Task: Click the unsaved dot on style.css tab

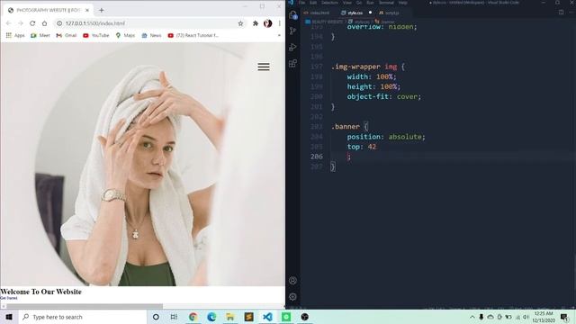Action: [x=370, y=13]
